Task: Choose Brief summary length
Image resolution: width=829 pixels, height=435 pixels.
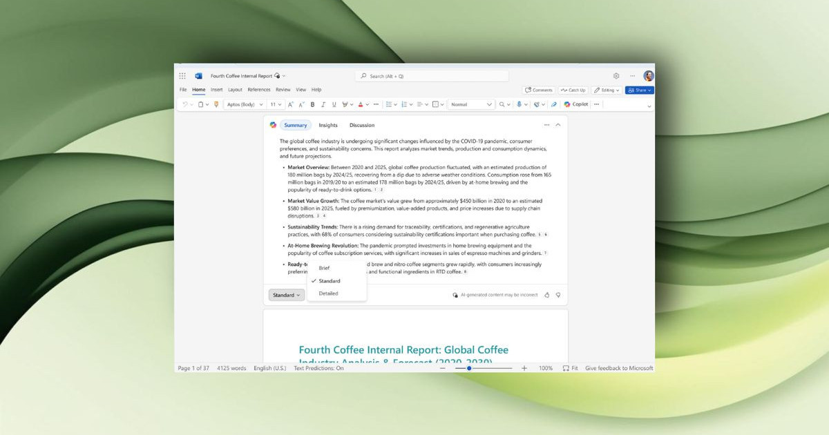Action: tap(336, 268)
